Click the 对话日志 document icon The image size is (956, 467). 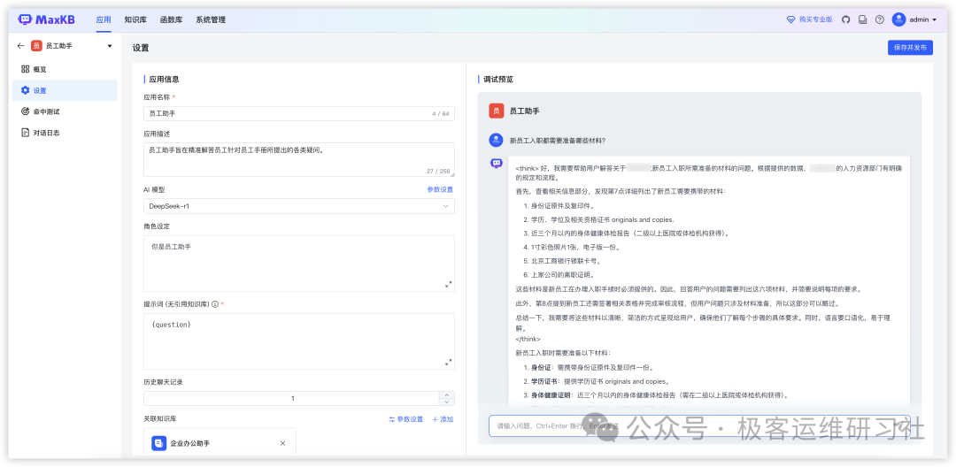coord(25,132)
